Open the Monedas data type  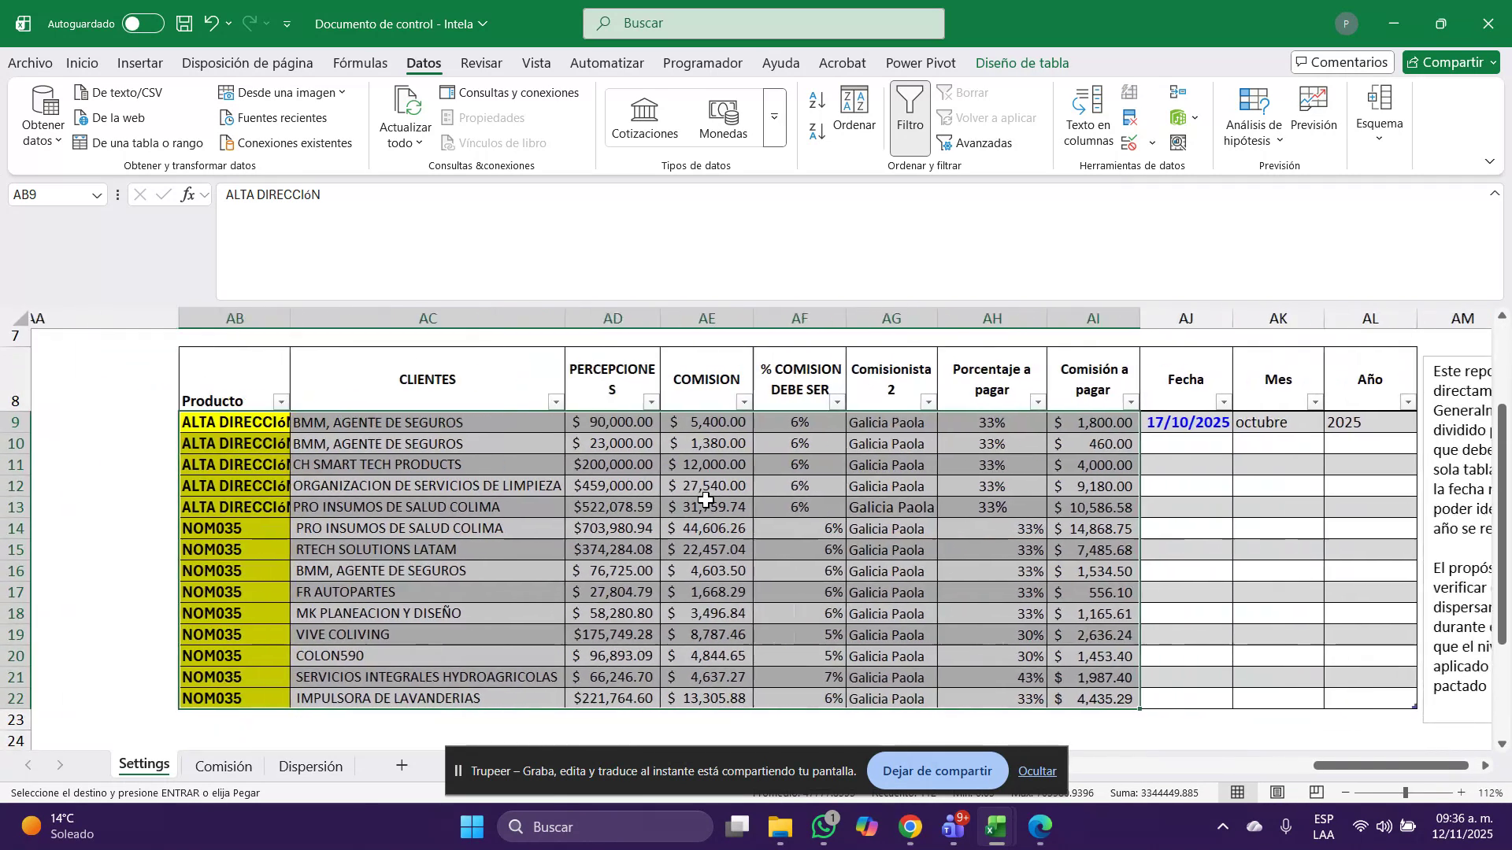(723, 116)
